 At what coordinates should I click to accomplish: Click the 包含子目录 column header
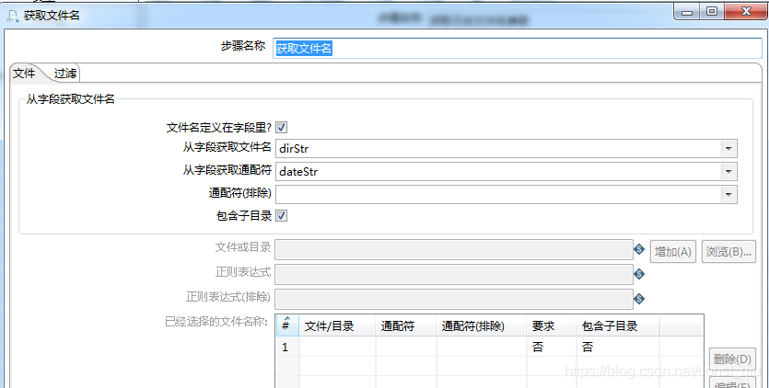[x=617, y=325]
